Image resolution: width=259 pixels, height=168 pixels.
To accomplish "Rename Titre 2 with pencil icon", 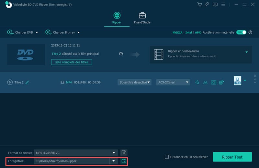I will point(27,82).
